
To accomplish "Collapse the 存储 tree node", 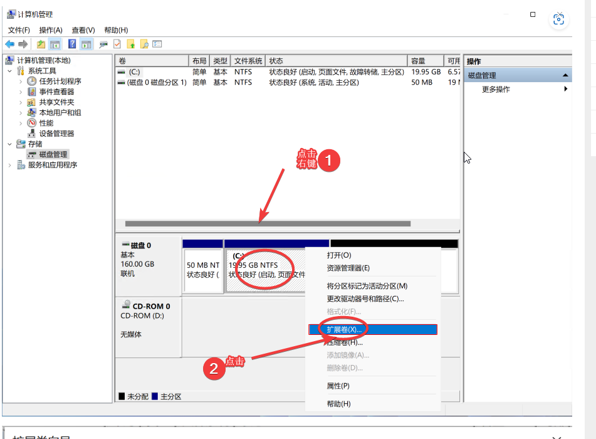I will [10, 144].
